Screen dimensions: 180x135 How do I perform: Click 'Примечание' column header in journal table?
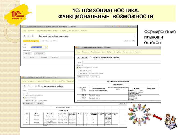151,88
